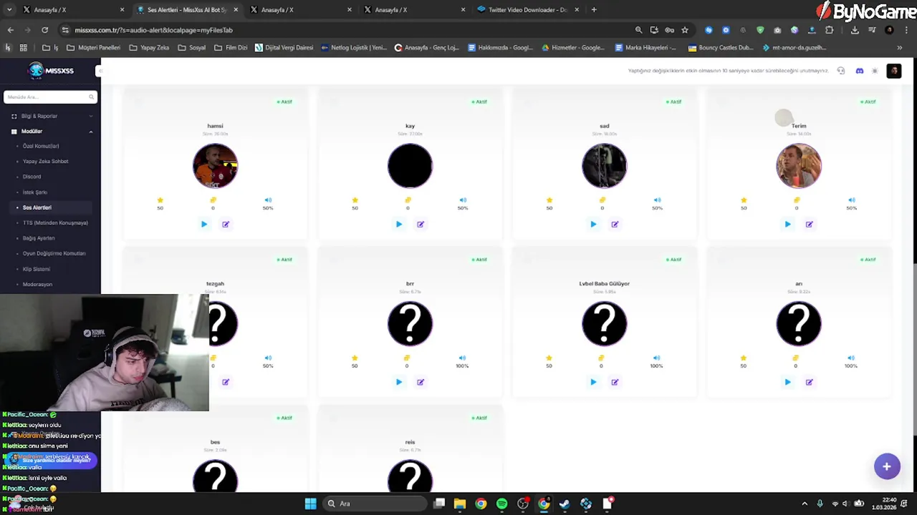This screenshot has width=917, height=515.
Task: Open the browser Extensions puzzle icon
Action: [x=829, y=30]
